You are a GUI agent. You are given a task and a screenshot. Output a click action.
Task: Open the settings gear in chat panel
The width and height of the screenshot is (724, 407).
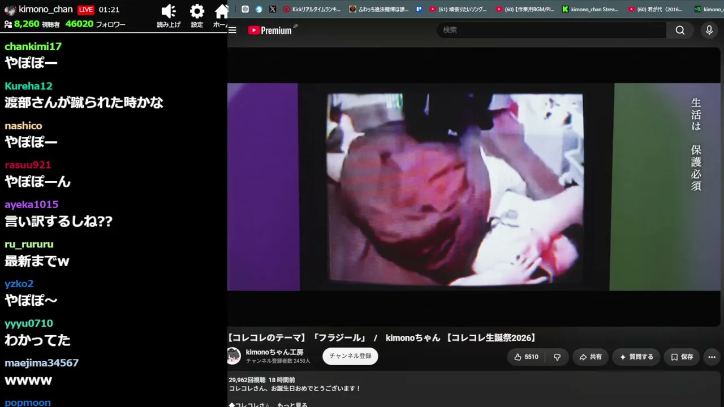[197, 11]
